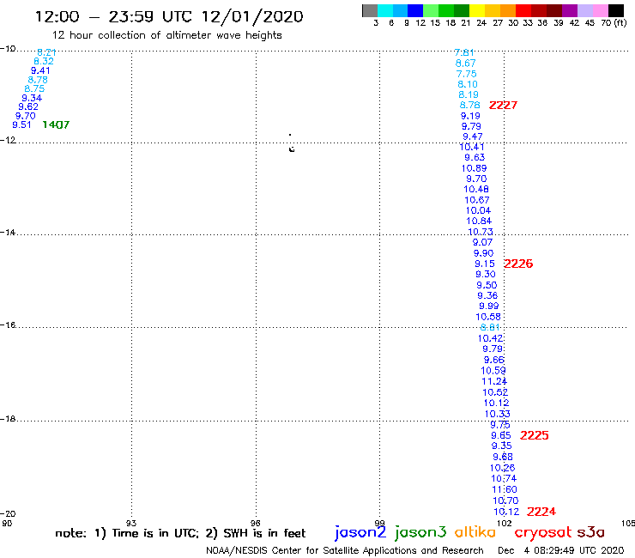The height and width of the screenshot is (558, 635).
Task: Click the 9.99 wave height value
Action: (x=489, y=306)
